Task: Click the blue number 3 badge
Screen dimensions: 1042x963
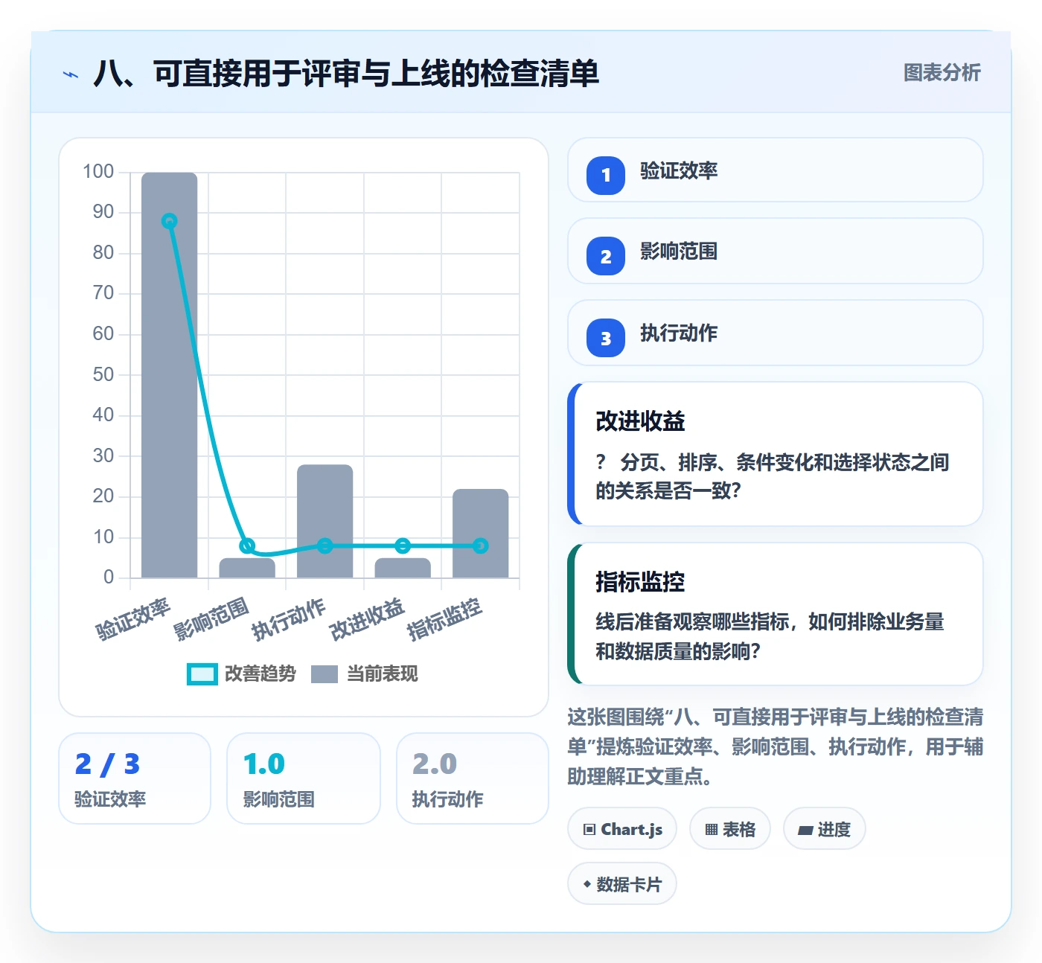Action: [x=606, y=339]
